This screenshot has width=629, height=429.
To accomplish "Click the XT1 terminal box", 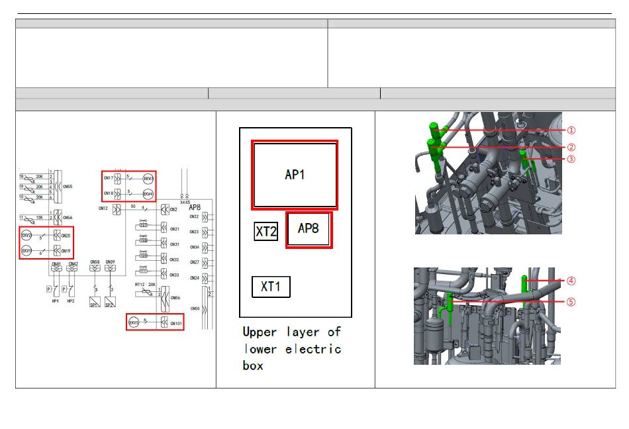I will [x=271, y=287].
